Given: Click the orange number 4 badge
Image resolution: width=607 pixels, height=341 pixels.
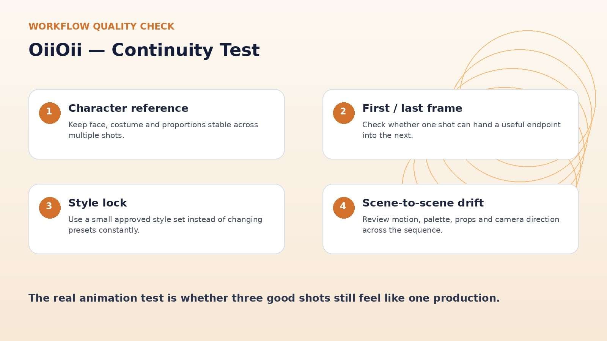Looking at the screenshot, I should pos(344,208).
